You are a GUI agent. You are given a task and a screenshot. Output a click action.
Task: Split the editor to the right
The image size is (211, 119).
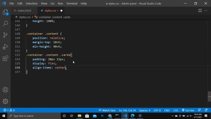pos(200,11)
